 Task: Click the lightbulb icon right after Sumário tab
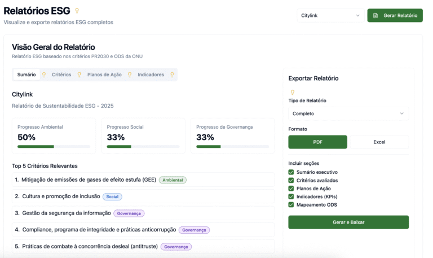tap(43, 75)
